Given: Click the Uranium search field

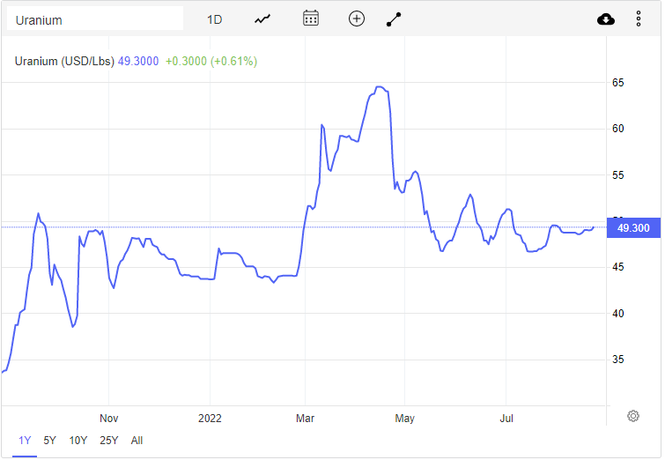Looking at the screenshot, I should point(95,20).
